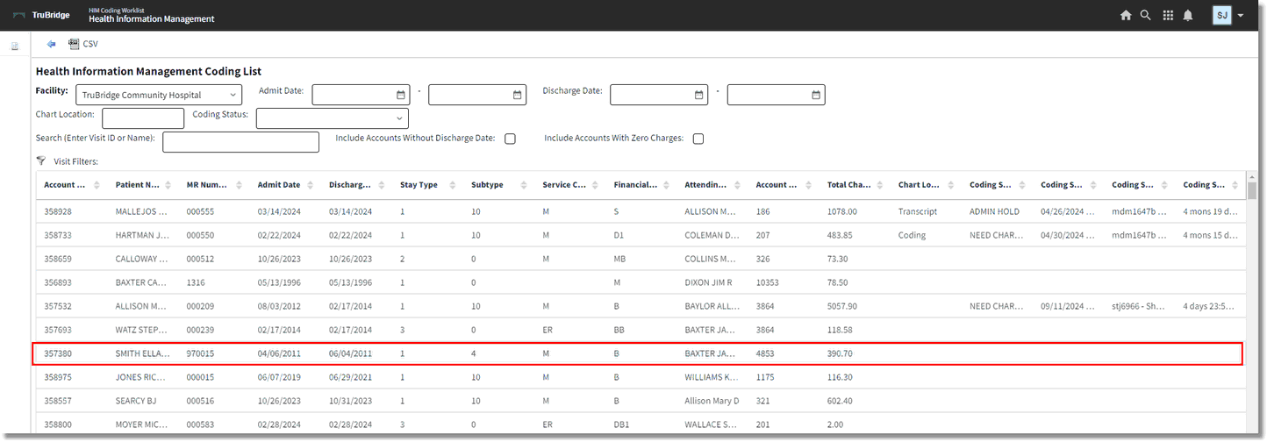Click Search Visit ID or Name field

[240, 142]
